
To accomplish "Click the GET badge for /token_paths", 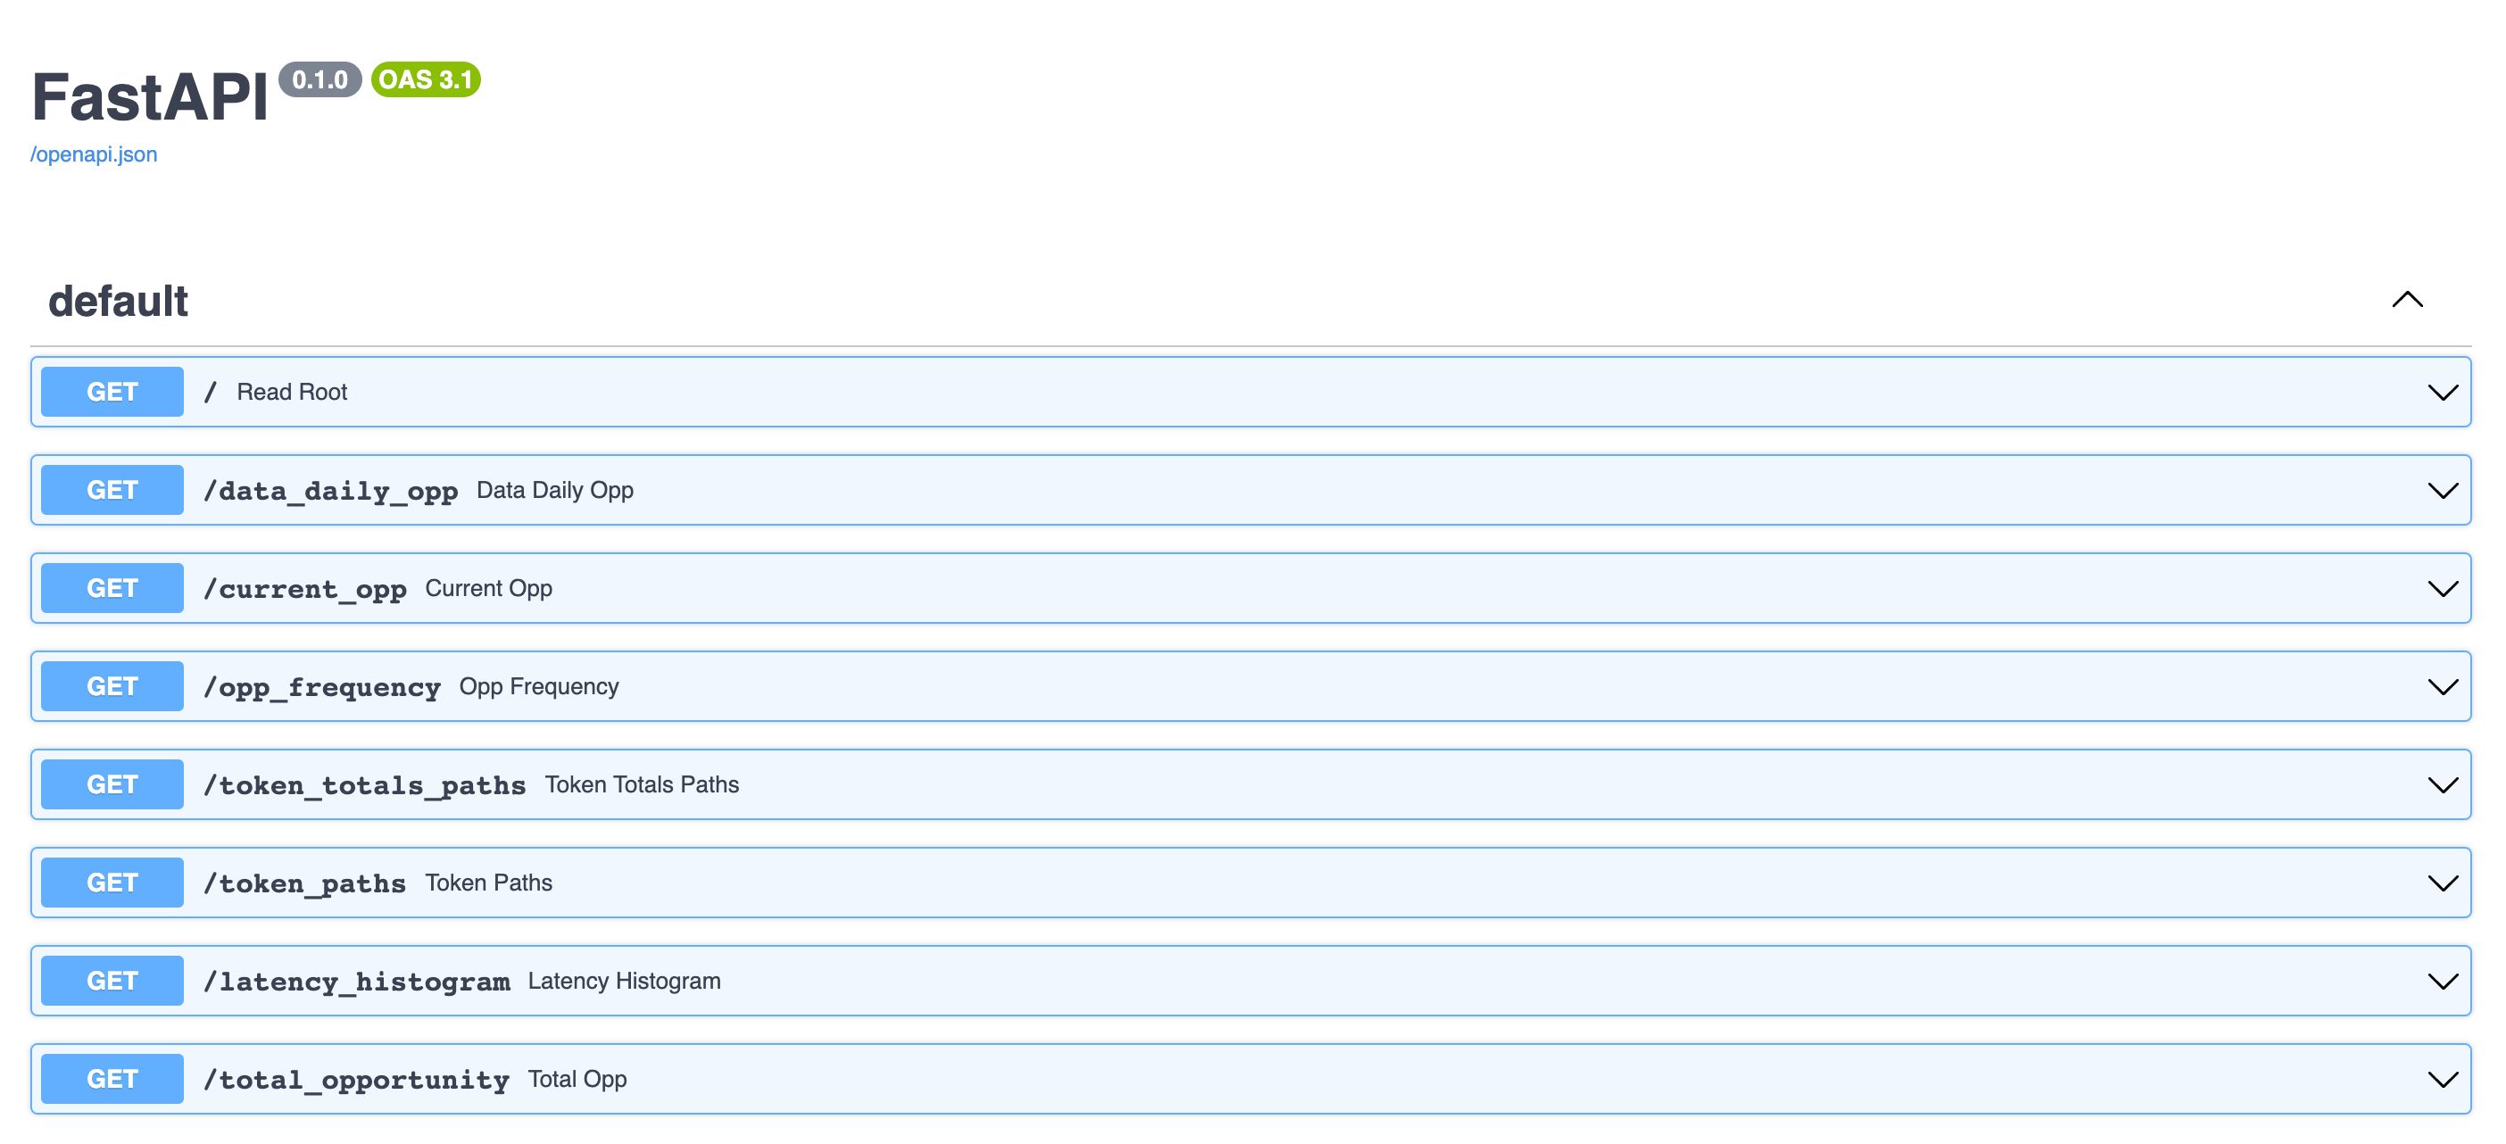I will click(x=112, y=883).
